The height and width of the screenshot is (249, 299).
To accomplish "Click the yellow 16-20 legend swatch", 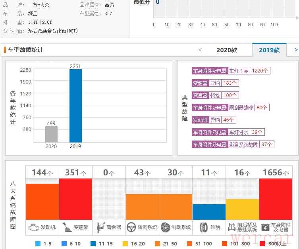I will [x=125, y=244].
